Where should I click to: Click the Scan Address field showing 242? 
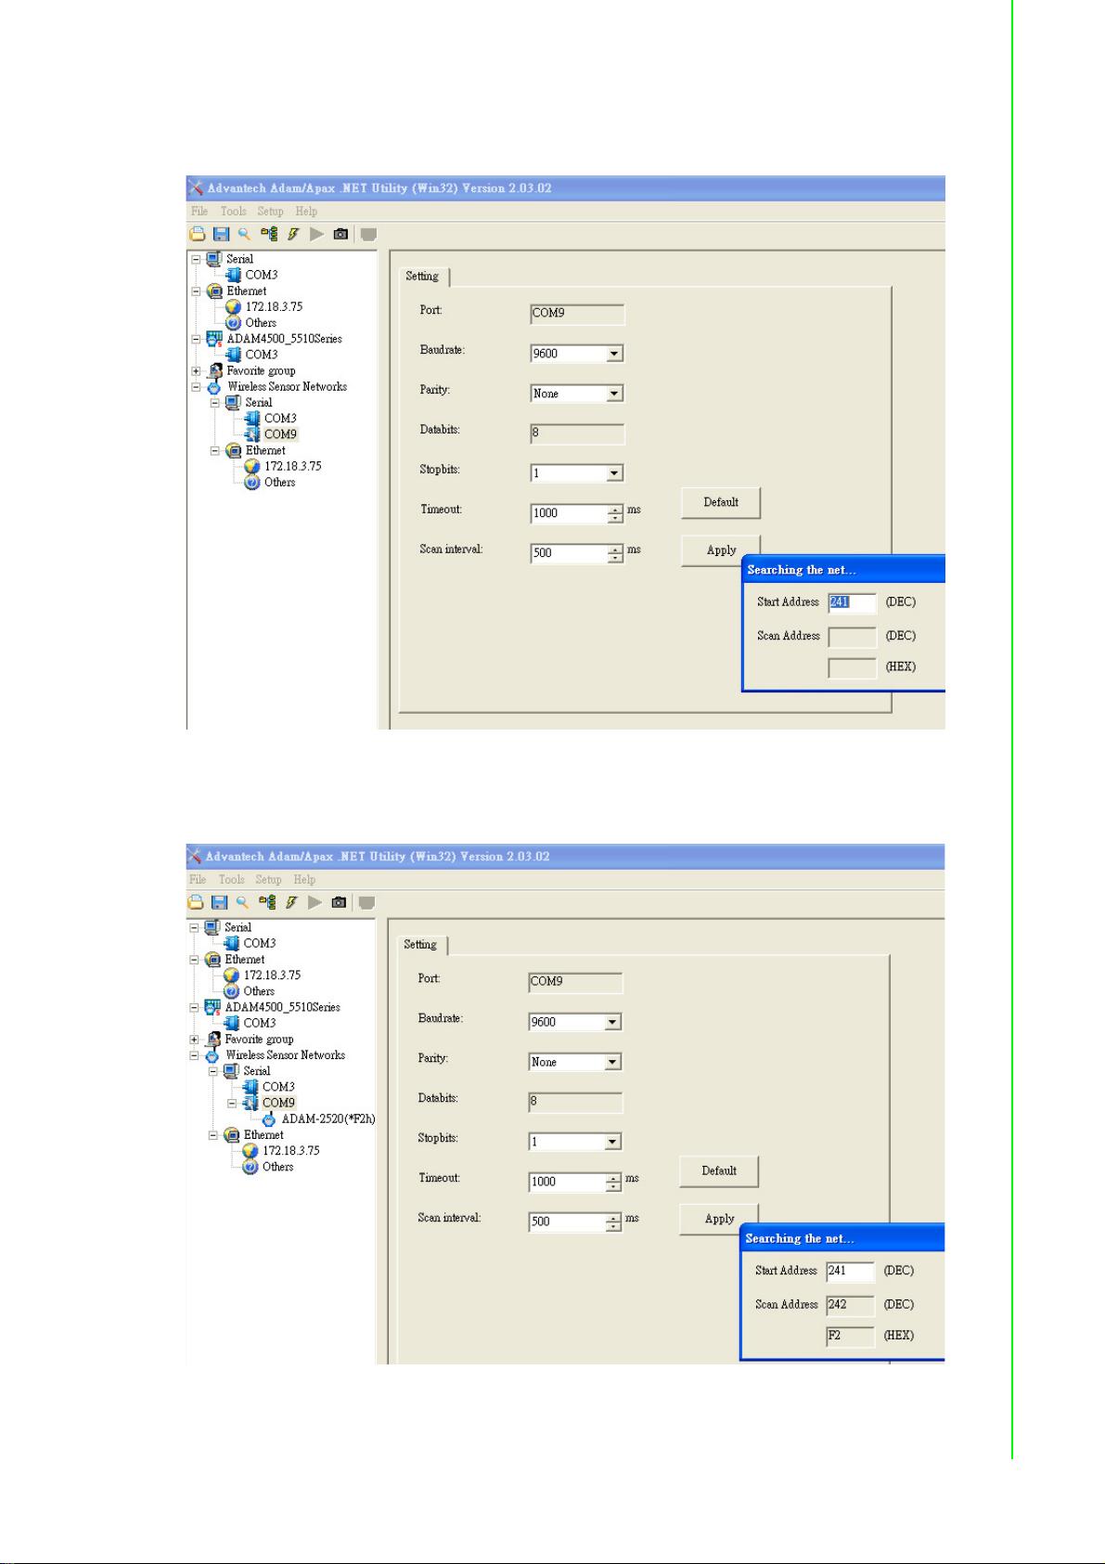[851, 1305]
